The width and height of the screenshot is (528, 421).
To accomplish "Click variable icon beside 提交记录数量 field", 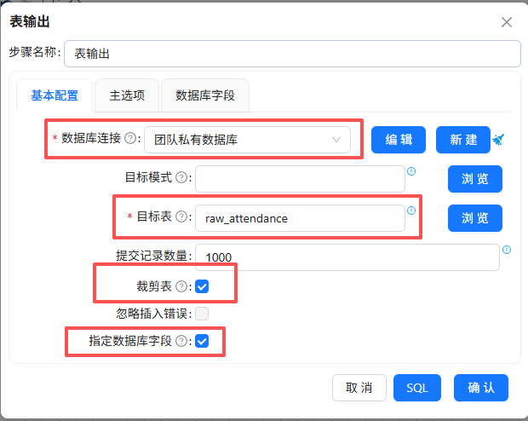I will 507,250.
